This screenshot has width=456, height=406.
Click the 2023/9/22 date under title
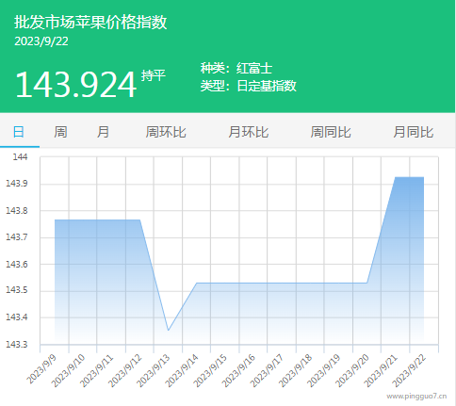pyautogui.click(x=41, y=41)
